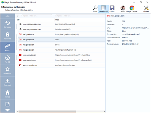The image size is (151, 113).
Task: Click the horizontal scrollbar right arrow
Action: point(104,111)
